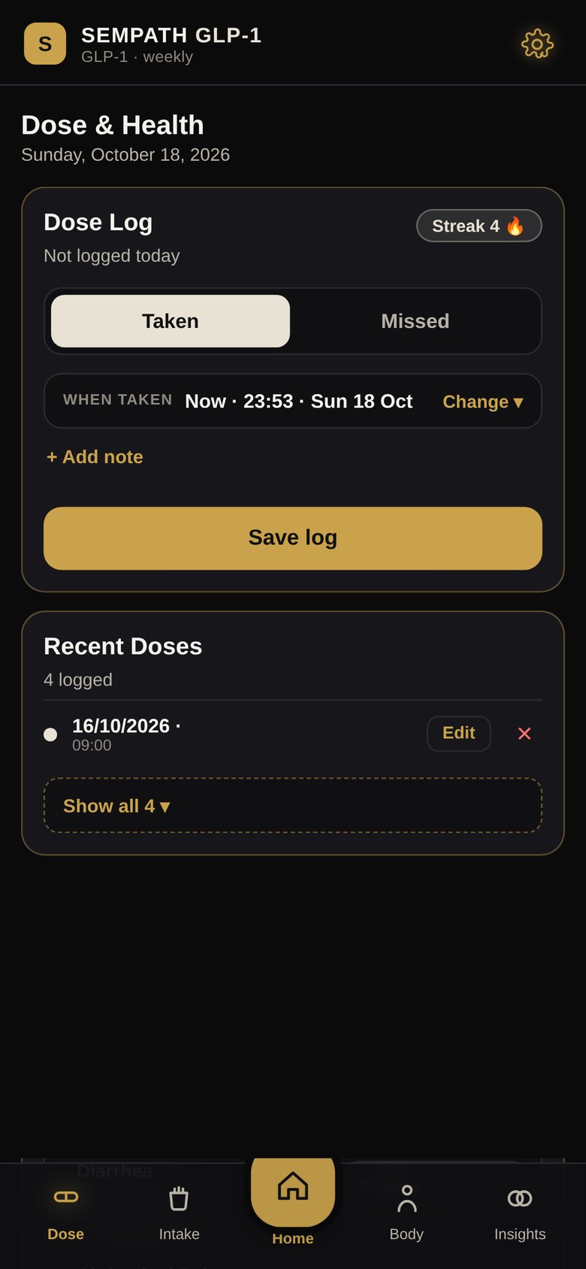Tap the Intake cup icon
The image size is (586, 1269).
pos(179,1198)
